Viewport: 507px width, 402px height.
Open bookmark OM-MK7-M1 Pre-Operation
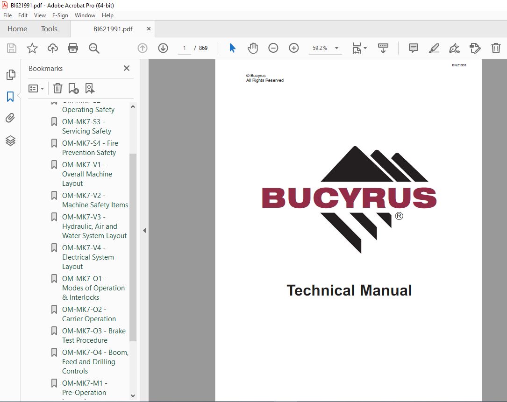point(84,388)
